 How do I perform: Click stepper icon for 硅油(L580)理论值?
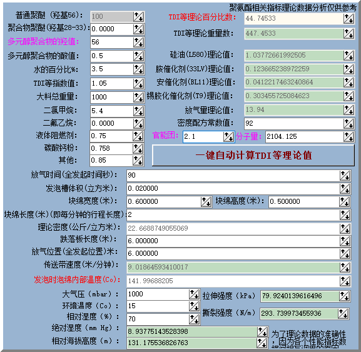coord(348,56)
